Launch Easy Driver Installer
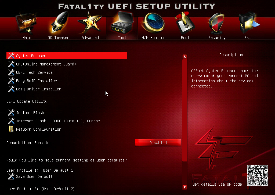The image size is (275, 195). pos(39,89)
